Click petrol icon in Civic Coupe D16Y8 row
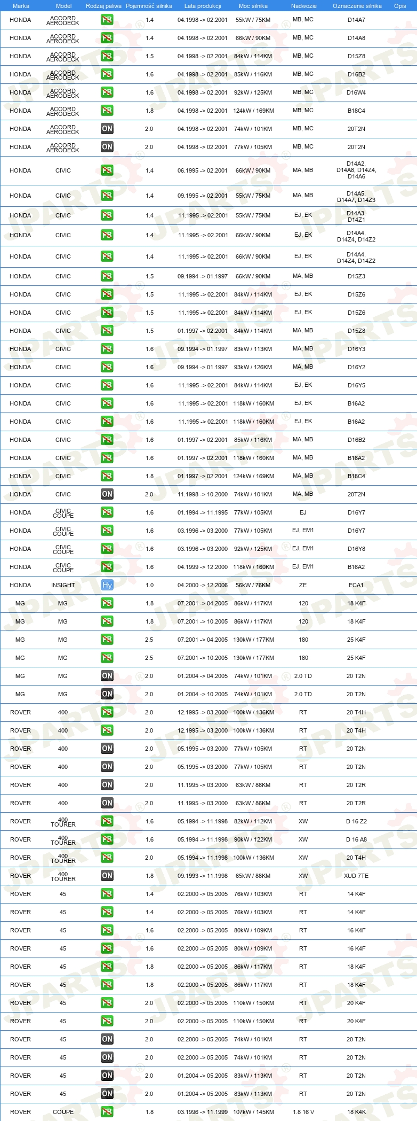Image resolution: width=417 pixels, height=1121 pixels. [x=107, y=549]
